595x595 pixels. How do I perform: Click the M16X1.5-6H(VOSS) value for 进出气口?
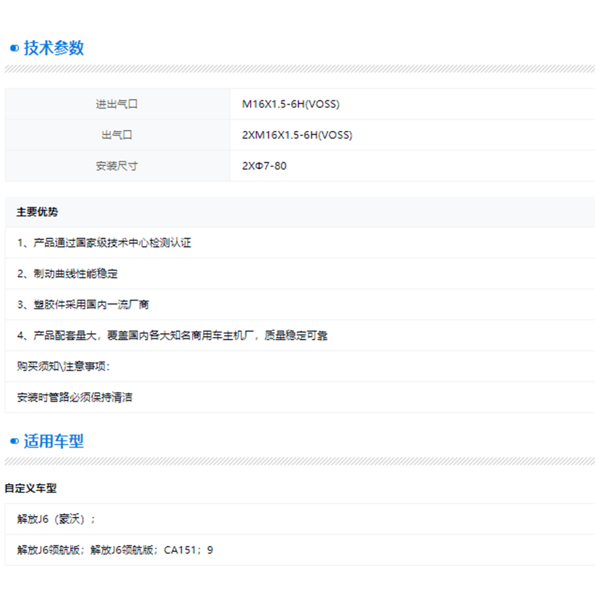(290, 104)
